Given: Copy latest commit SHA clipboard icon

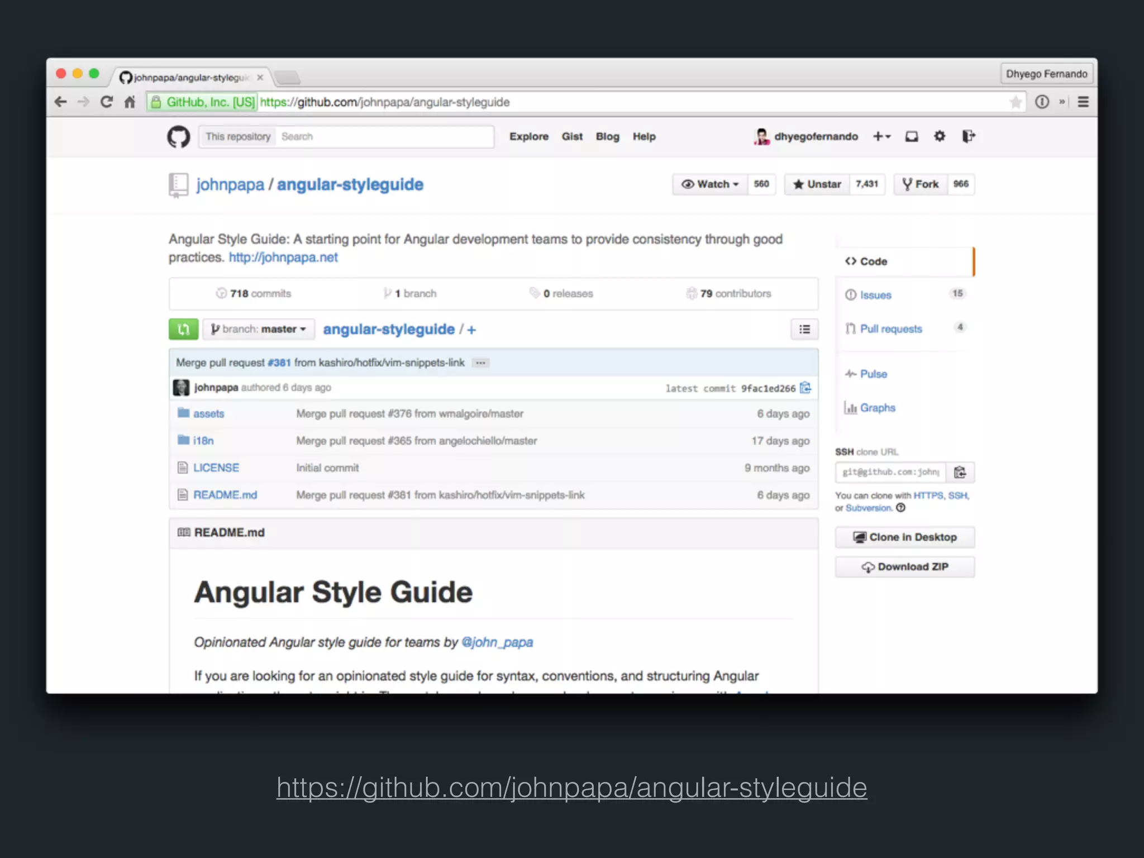Looking at the screenshot, I should (x=805, y=388).
